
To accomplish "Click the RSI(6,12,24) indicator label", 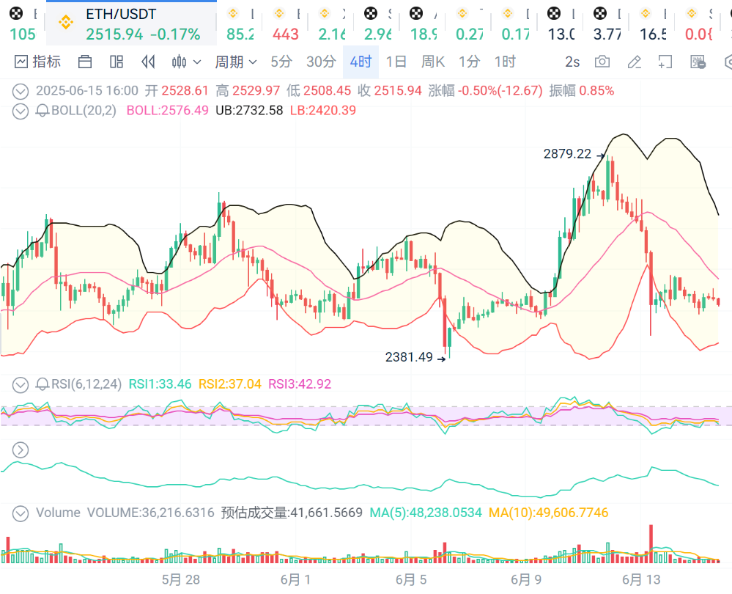I will point(86,384).
